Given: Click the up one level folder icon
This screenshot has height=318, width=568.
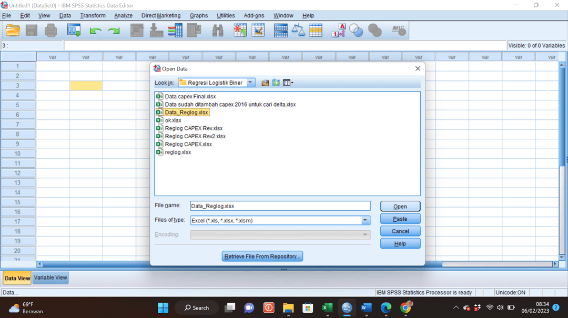Looking at the screenshot, I should 265,83.
